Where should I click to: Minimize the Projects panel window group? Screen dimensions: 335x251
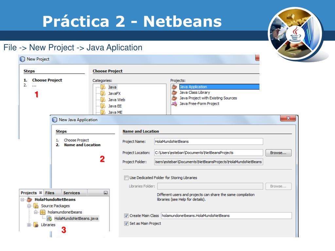106,193
